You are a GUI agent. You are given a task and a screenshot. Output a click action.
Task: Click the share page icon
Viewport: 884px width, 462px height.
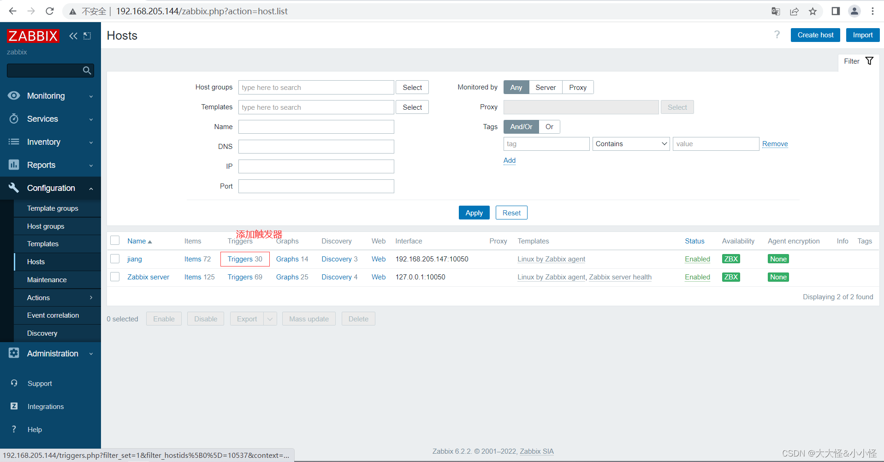(794, 11)
